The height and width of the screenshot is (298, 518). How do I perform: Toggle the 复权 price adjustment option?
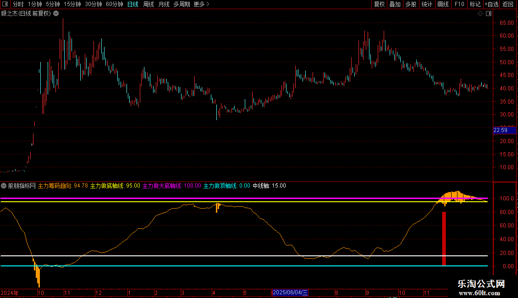coord(379,4)
